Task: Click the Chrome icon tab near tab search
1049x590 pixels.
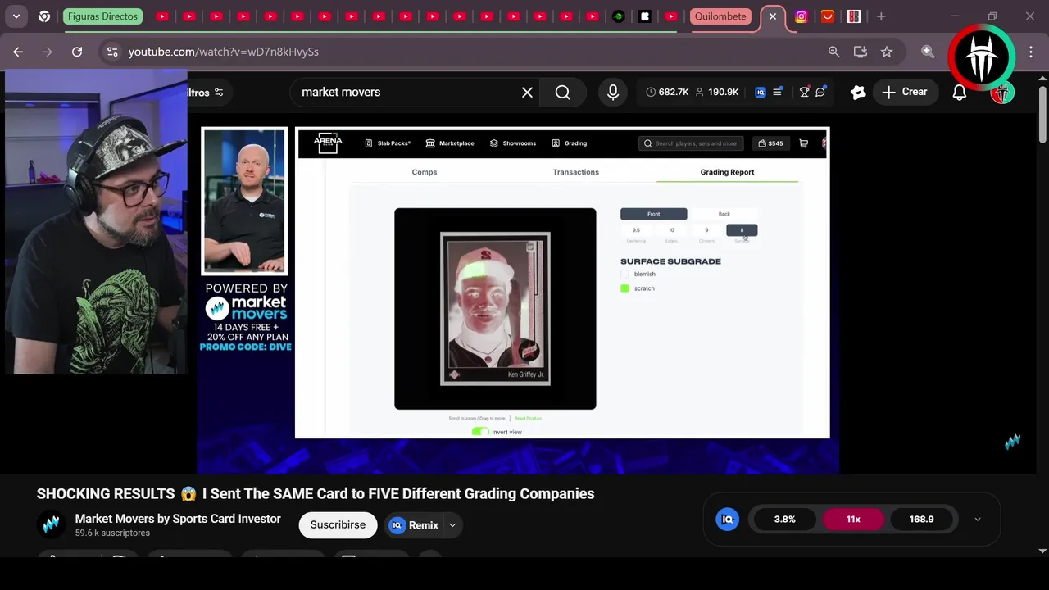Action: 44,16
